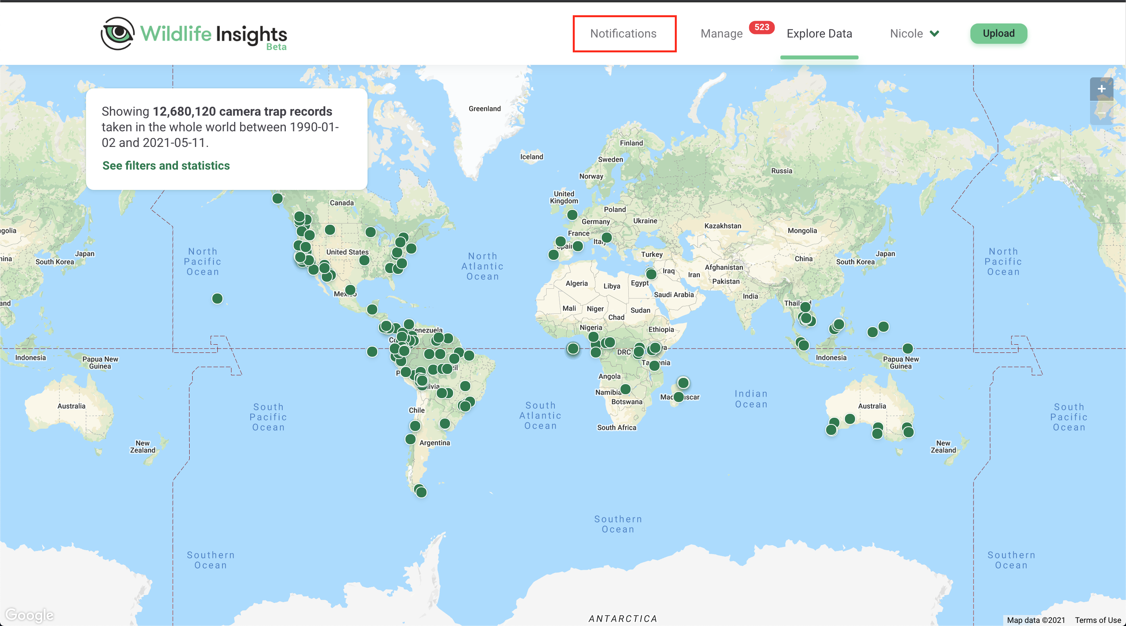This screenshot has width=1126, height=626.
Task: Zoom out with the minus button
Action: pos(1101,113)
